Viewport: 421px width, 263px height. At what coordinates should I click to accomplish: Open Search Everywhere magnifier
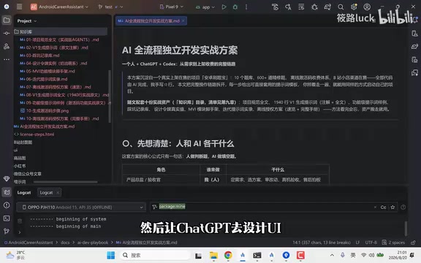[341, 7]
